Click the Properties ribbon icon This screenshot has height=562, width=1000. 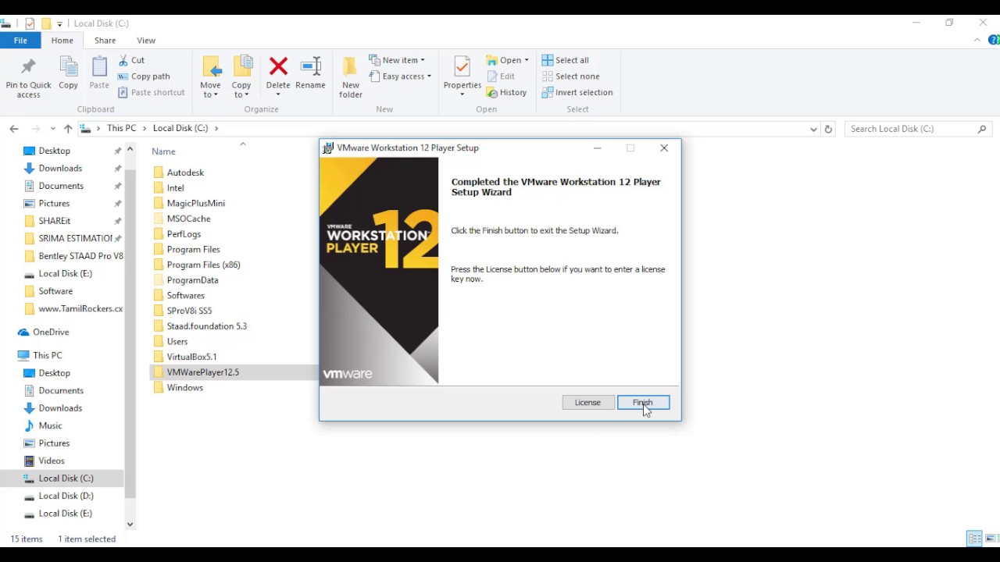click(462, 75)
